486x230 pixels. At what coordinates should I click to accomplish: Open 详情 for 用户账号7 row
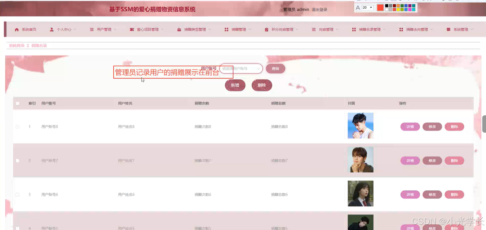pyautogui.click(x=410, y=161)
